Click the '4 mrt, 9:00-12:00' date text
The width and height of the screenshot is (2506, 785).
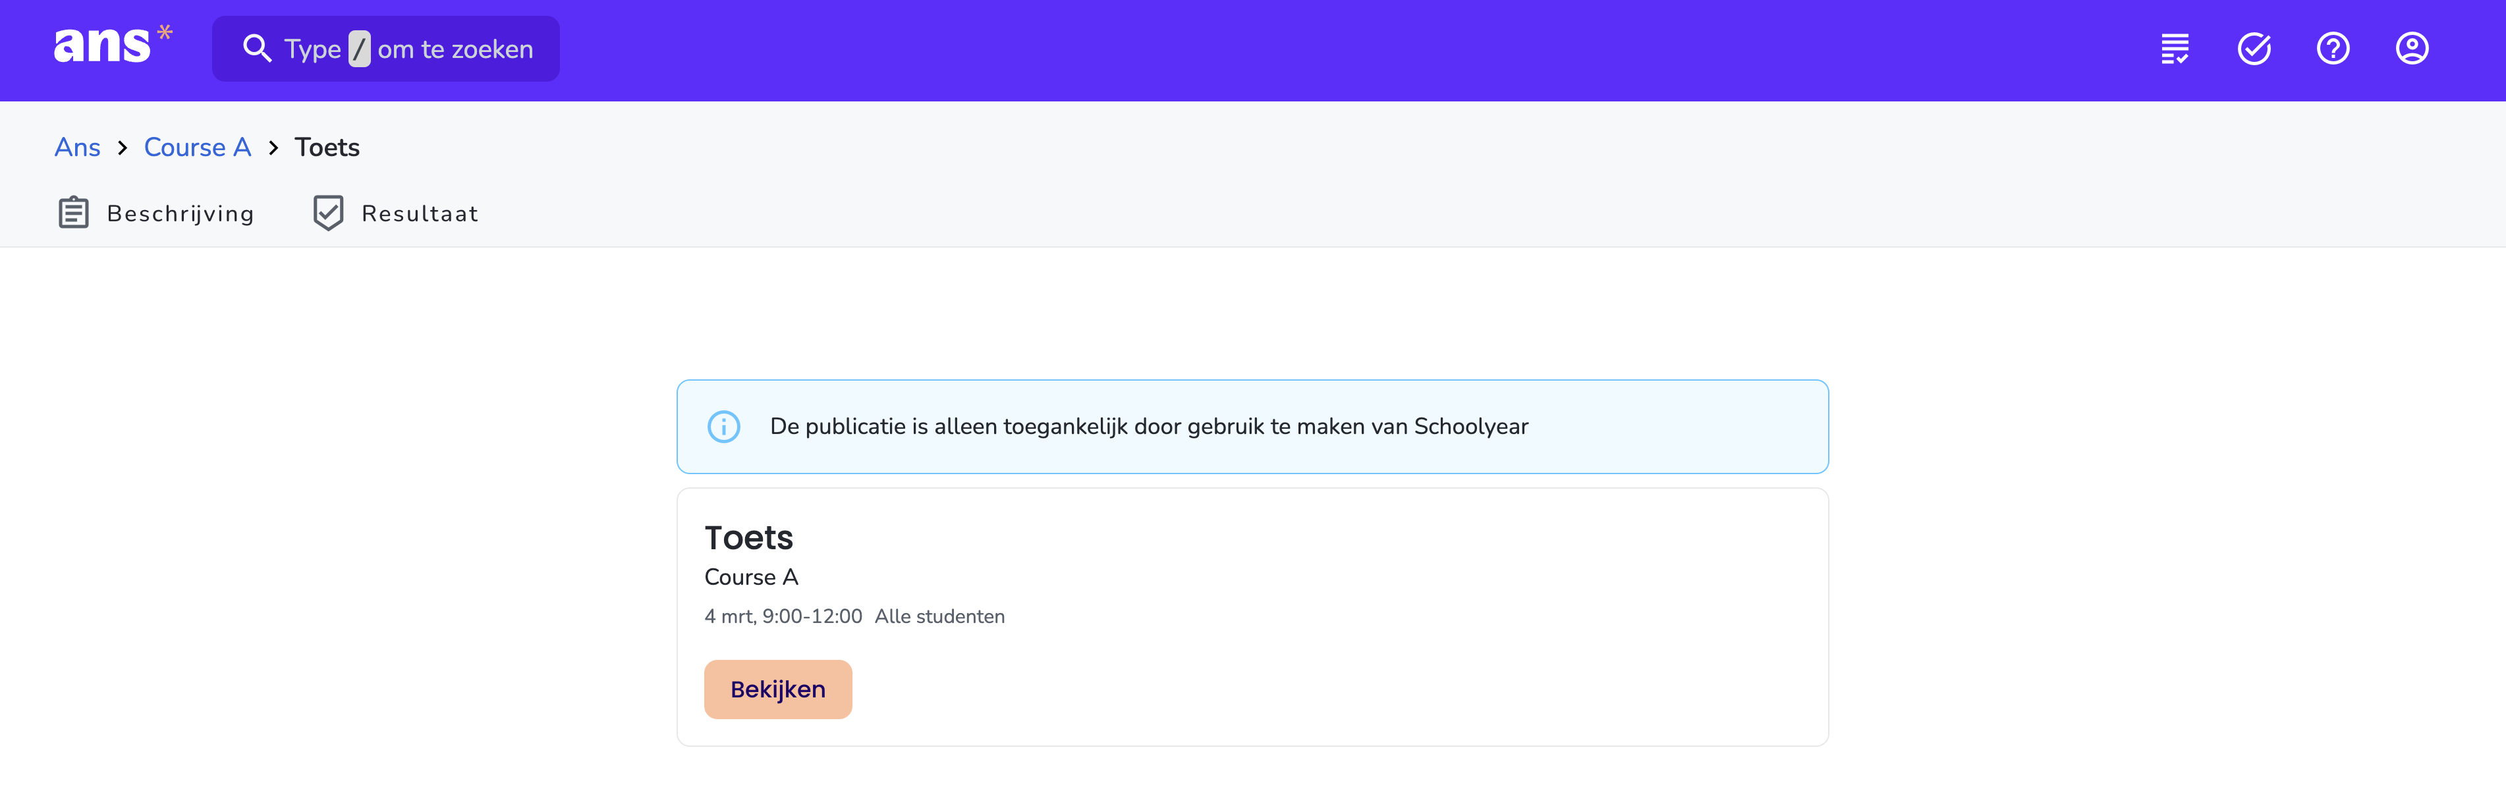pyautogui.click(x=783, y=616)
